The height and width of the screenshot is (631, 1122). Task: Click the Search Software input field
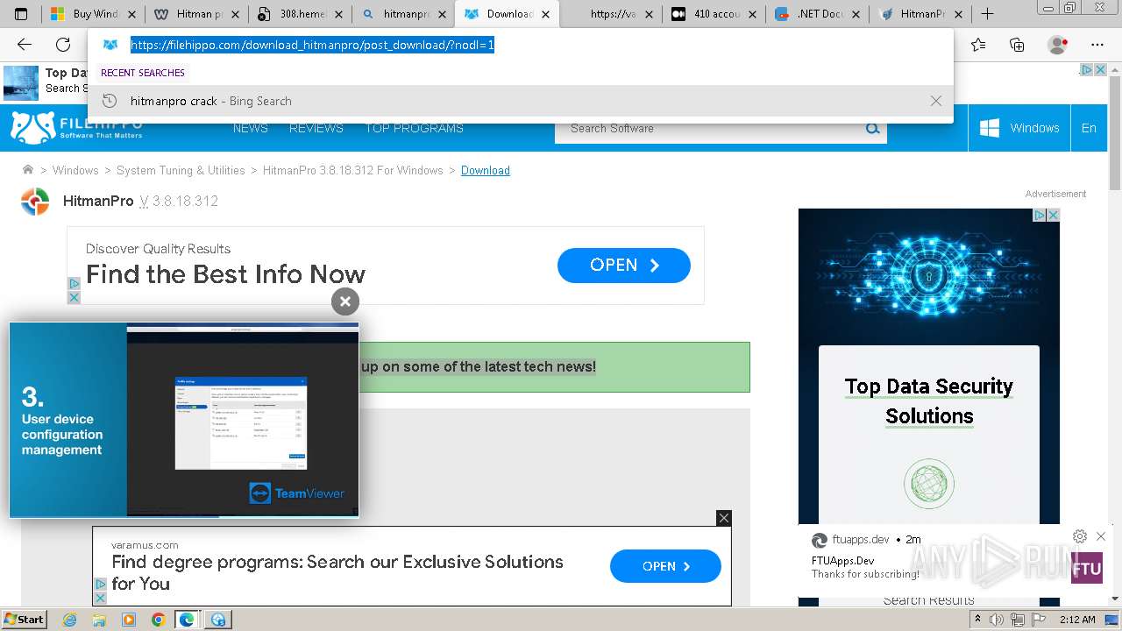tap(708, 128)
